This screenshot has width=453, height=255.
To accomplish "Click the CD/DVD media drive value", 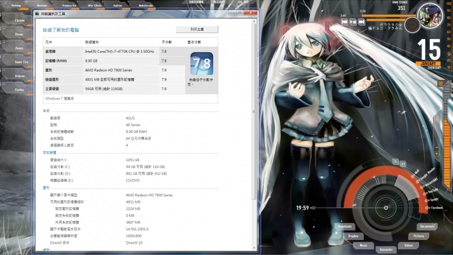I will (133, 180).
